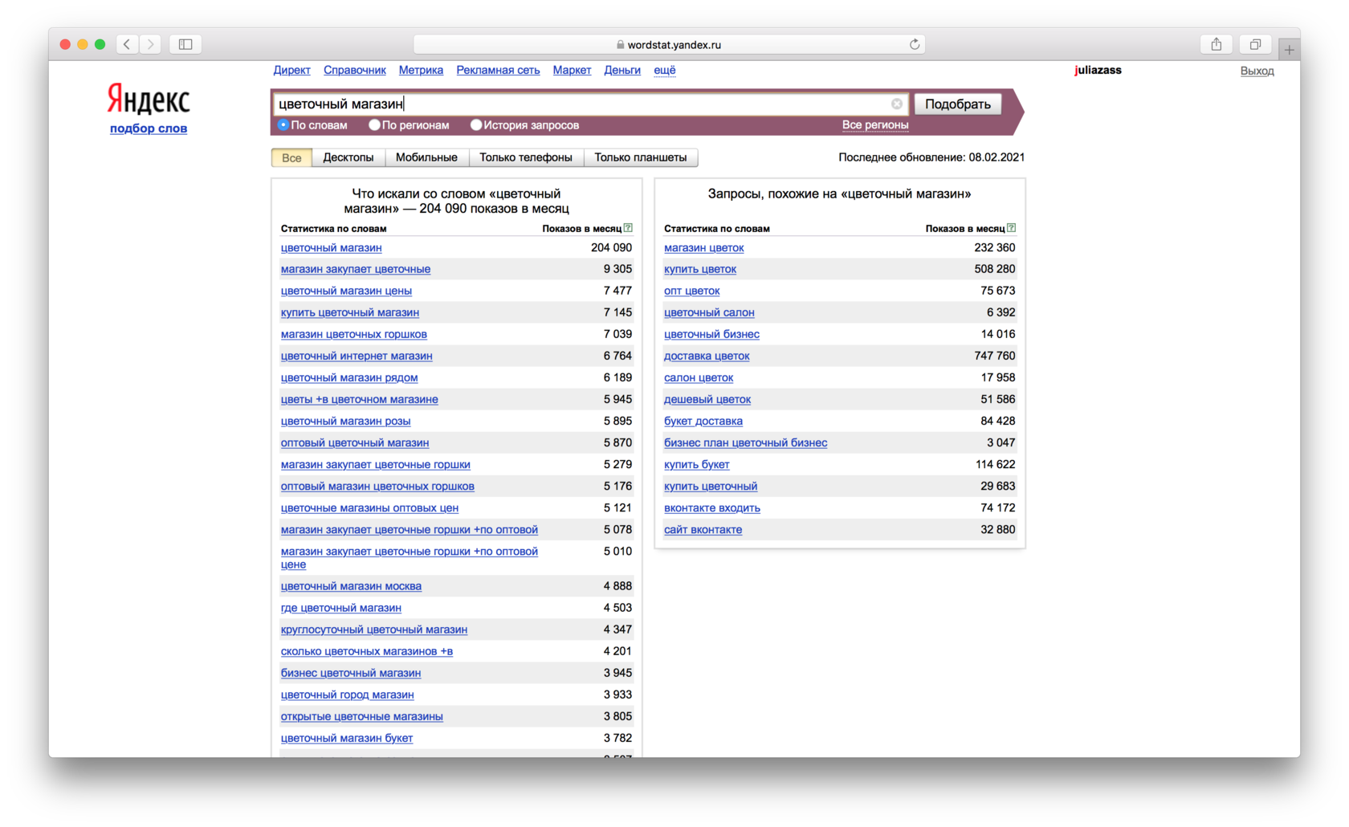Open query круглосуточный цветочный магазин
This screenshot has height=827, width=1349.
374,629
